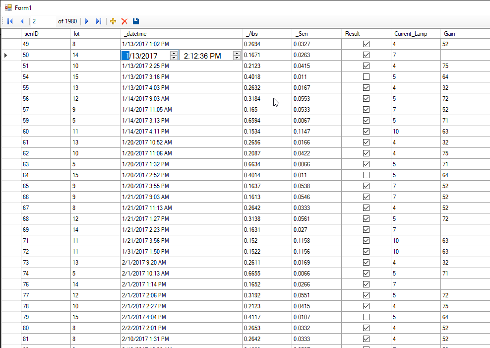Jump to the last record
The image size is (490, 348).
[x=99, y=21]
